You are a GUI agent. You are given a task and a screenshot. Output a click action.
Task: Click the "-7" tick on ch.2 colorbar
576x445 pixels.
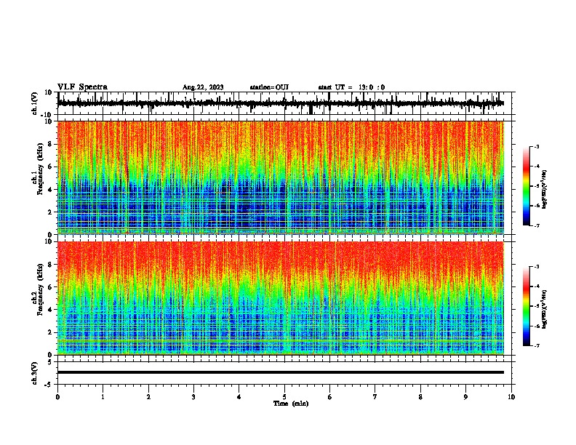(x=536, y=345)
